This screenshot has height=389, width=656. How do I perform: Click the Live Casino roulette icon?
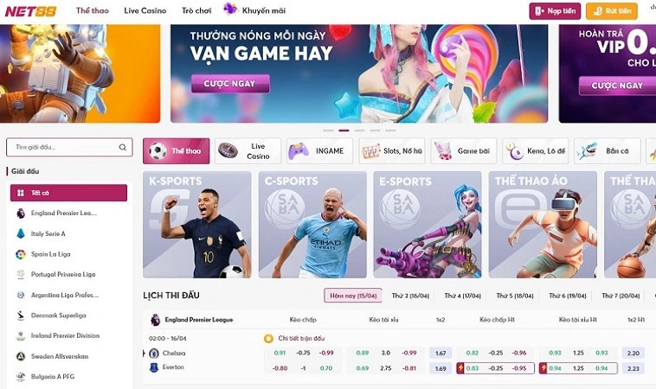coord(228,150)
